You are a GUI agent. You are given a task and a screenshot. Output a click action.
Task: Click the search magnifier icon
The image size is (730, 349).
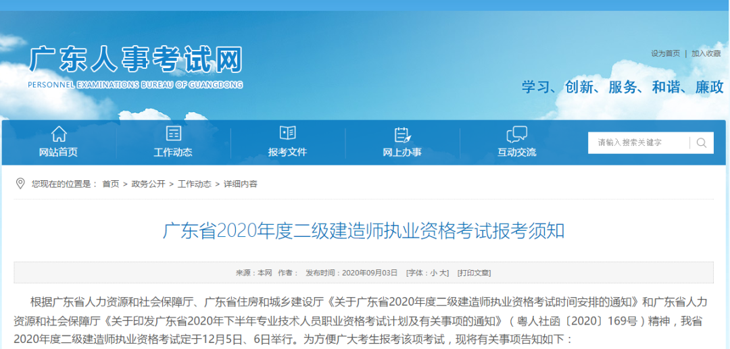702,142
